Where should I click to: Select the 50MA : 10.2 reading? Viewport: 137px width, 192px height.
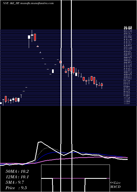coord(17,171)
